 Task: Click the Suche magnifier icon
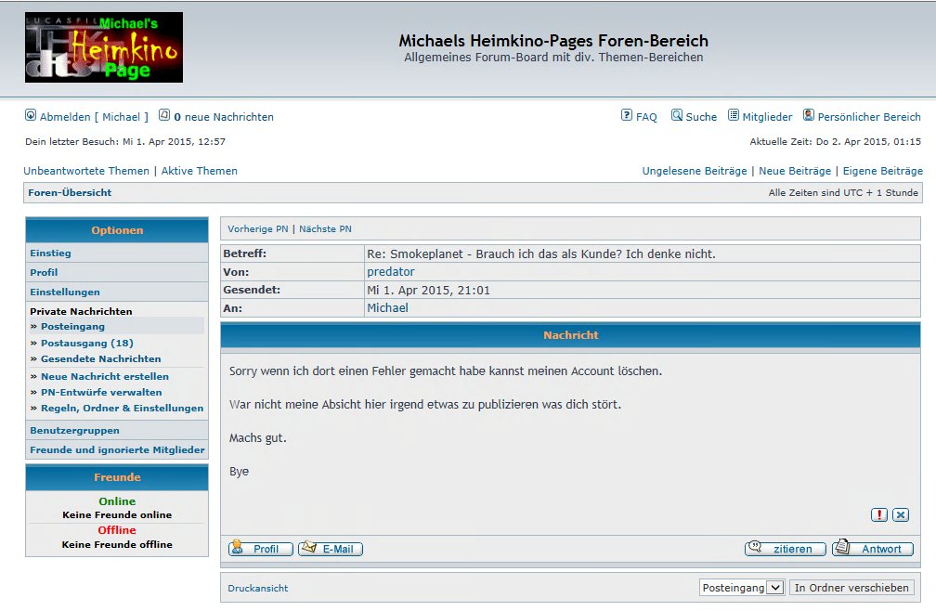tap(677, 116)
